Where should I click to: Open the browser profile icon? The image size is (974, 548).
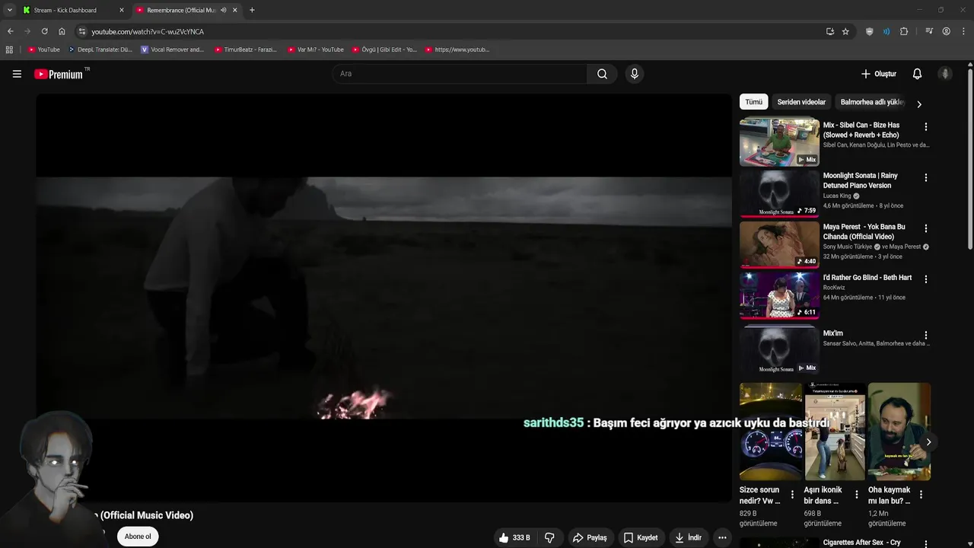[x=946, y=31]
